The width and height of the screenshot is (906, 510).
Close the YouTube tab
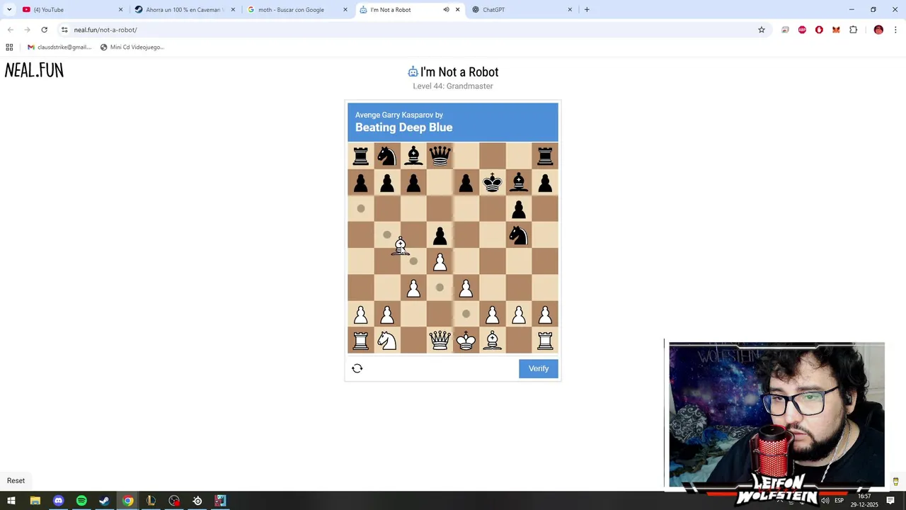click(120, 10)
